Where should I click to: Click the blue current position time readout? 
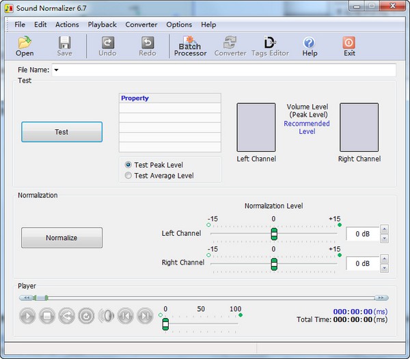pos(360,312)
